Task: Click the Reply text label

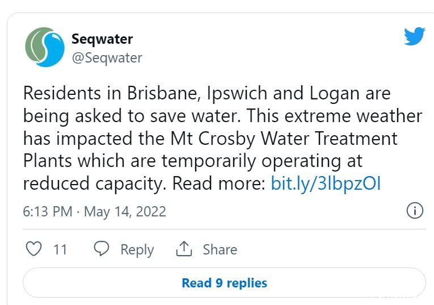Action: pos(137,250)
